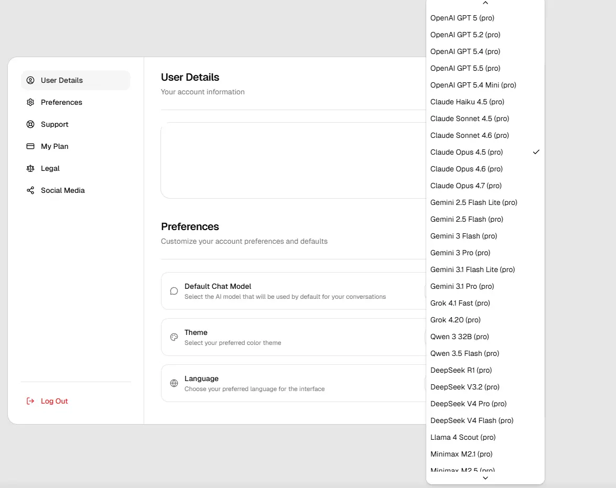Open the User Details section

(75, 80)
